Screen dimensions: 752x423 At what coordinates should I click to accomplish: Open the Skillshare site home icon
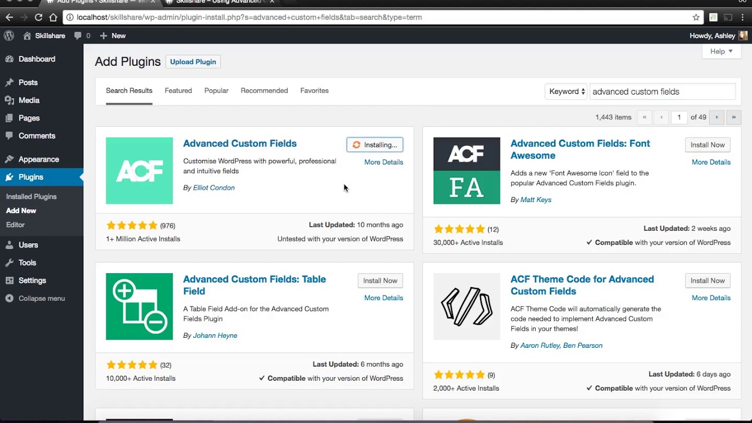click(x=27, y=36)
